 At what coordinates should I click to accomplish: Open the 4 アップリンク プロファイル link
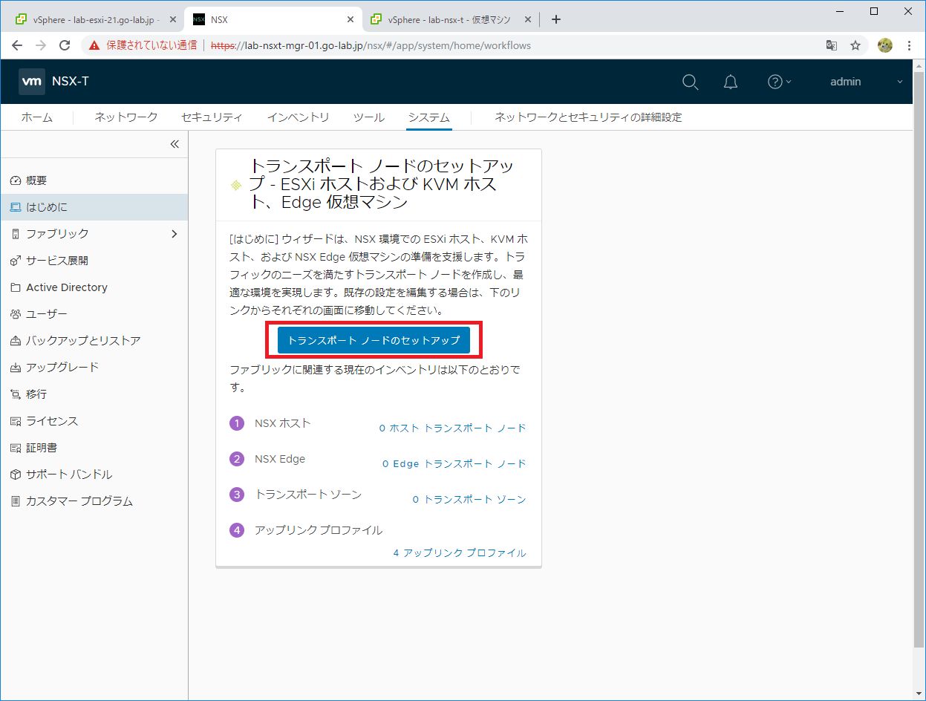pos(460,553)
